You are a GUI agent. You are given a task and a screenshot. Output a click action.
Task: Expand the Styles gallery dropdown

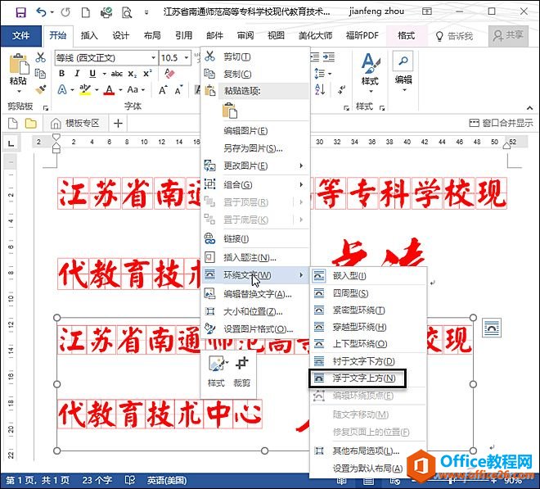371,92
